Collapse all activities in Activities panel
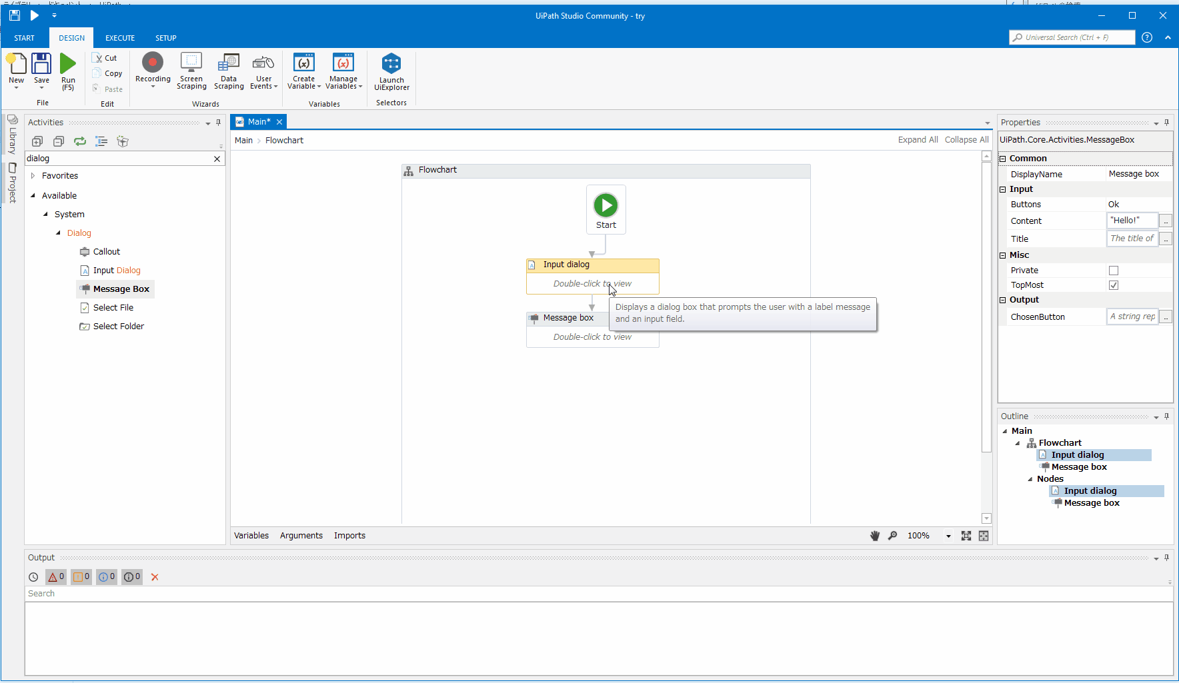This screenshot has height=683, width=1179. (59, 141)
